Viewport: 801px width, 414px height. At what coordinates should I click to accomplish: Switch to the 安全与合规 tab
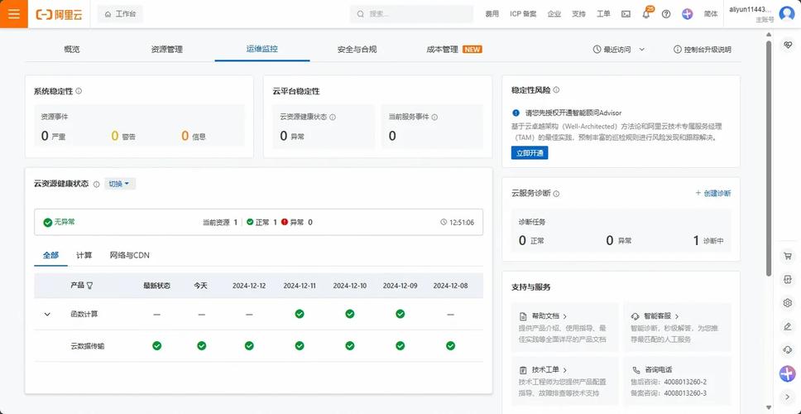(x=357, y=50)
